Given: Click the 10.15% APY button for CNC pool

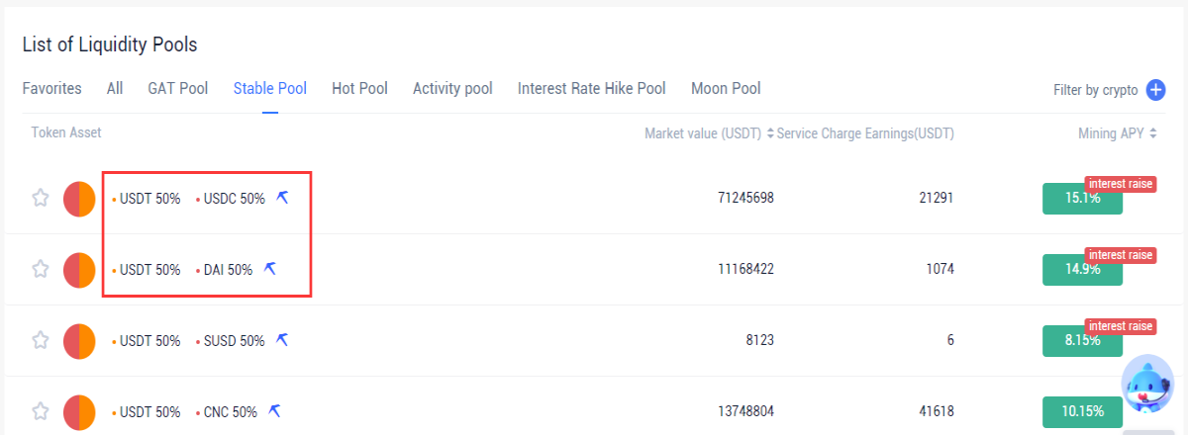Looking at the screenshot, I should [x=1082, y=412].
